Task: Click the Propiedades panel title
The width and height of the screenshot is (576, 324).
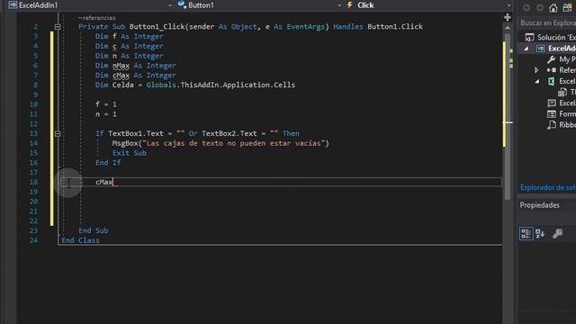Action: coord(540,205)
